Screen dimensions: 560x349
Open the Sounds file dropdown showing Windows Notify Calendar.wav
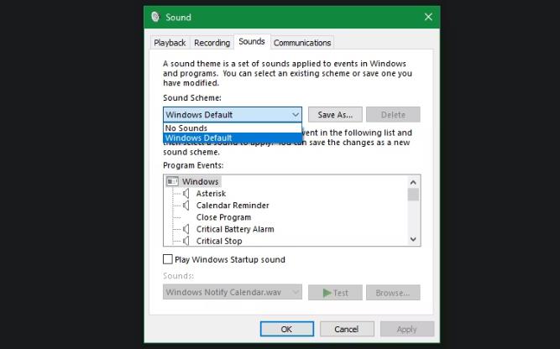233,292
